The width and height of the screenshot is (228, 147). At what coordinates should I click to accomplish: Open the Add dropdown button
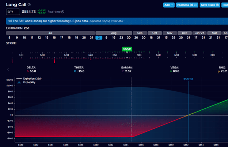[168, 5]
